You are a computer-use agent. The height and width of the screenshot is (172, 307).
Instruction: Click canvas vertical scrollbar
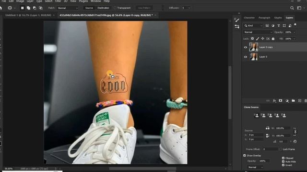[x=230, y=93]
